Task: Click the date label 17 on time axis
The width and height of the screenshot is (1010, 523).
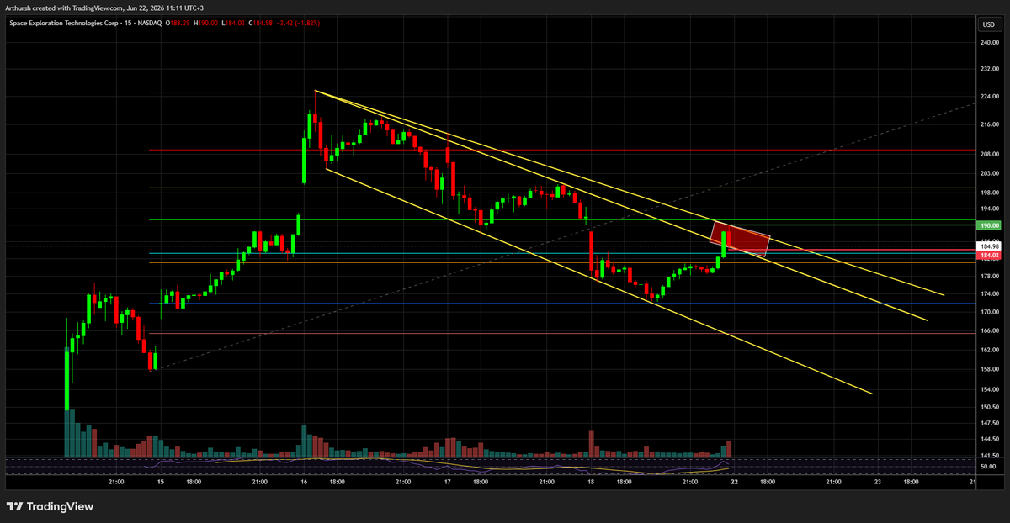Action: 447,483
